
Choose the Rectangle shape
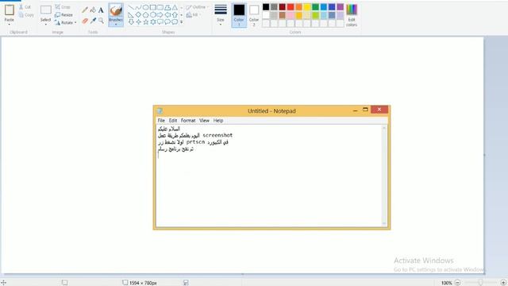click(x=153, y=7)
